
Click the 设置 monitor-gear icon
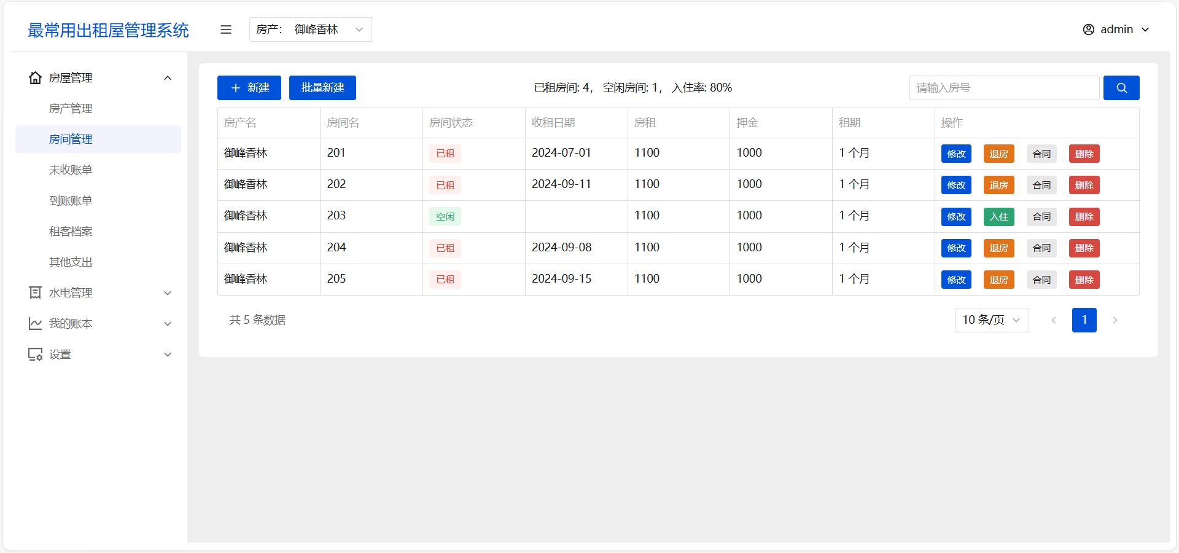coord(36,355)
